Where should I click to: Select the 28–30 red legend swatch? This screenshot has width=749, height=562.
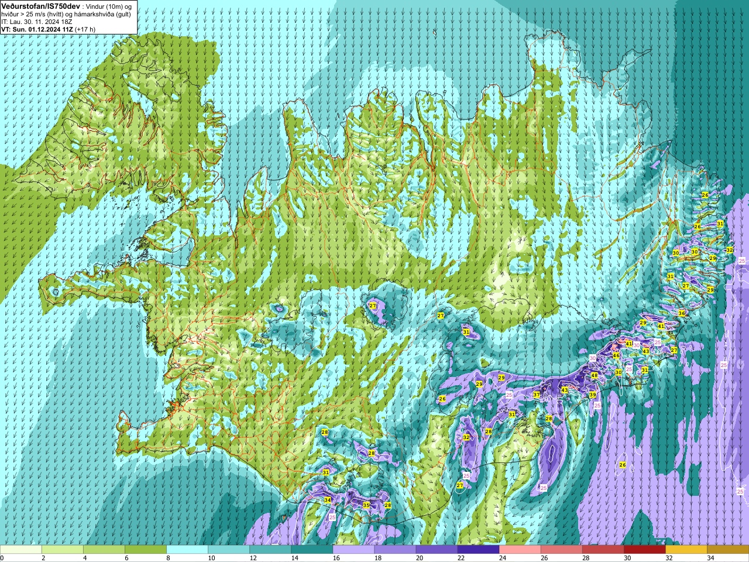pyautogui.click(x=603, y=550)
